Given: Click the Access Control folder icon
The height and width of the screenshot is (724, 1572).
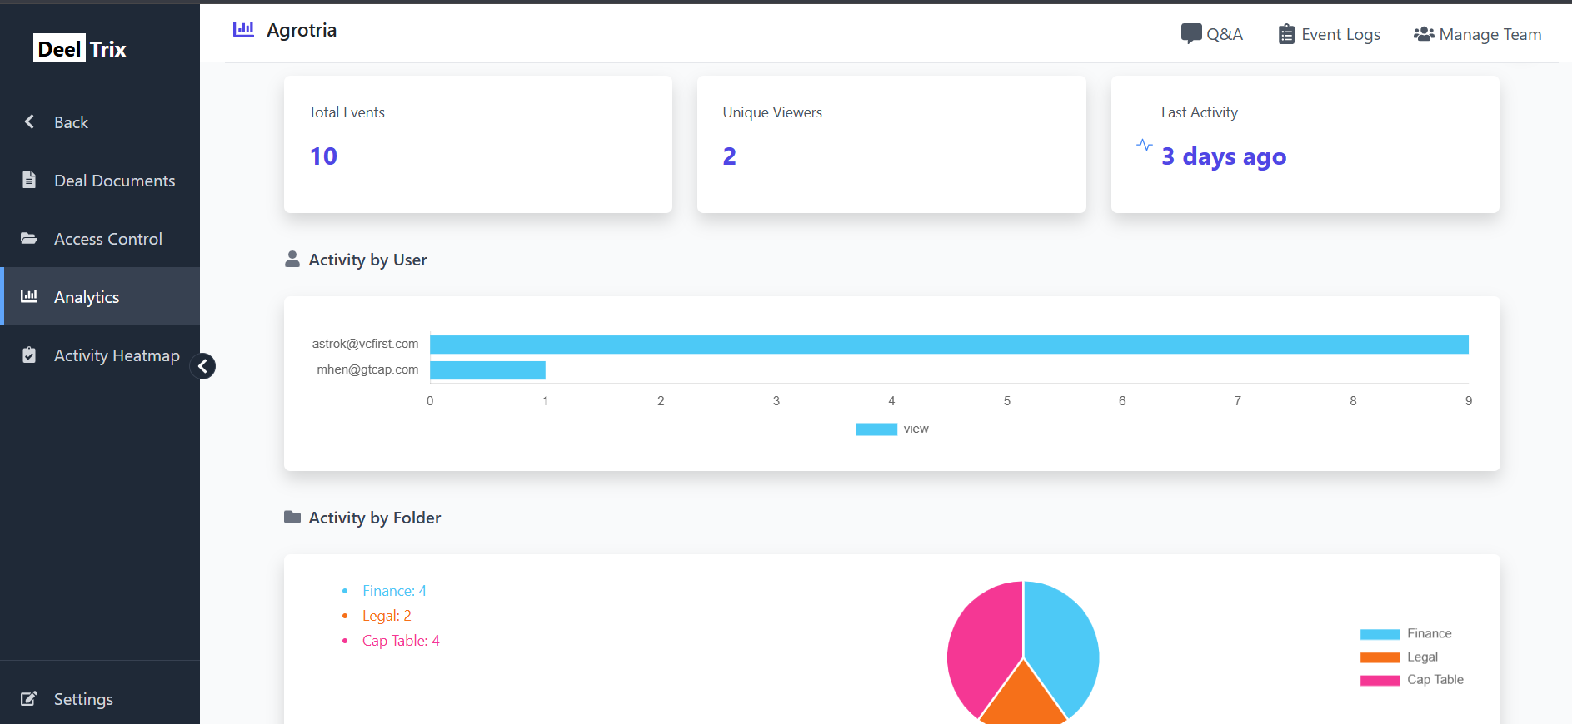Looking at the screenshot, I should 29,238.
